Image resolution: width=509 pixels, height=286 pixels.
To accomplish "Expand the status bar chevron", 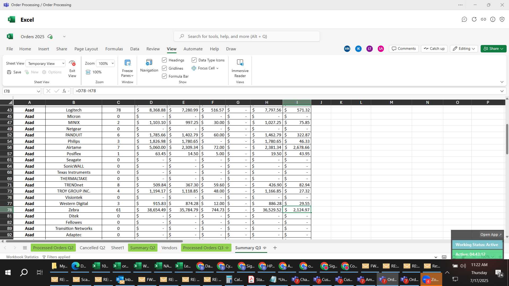I will 436,257.
